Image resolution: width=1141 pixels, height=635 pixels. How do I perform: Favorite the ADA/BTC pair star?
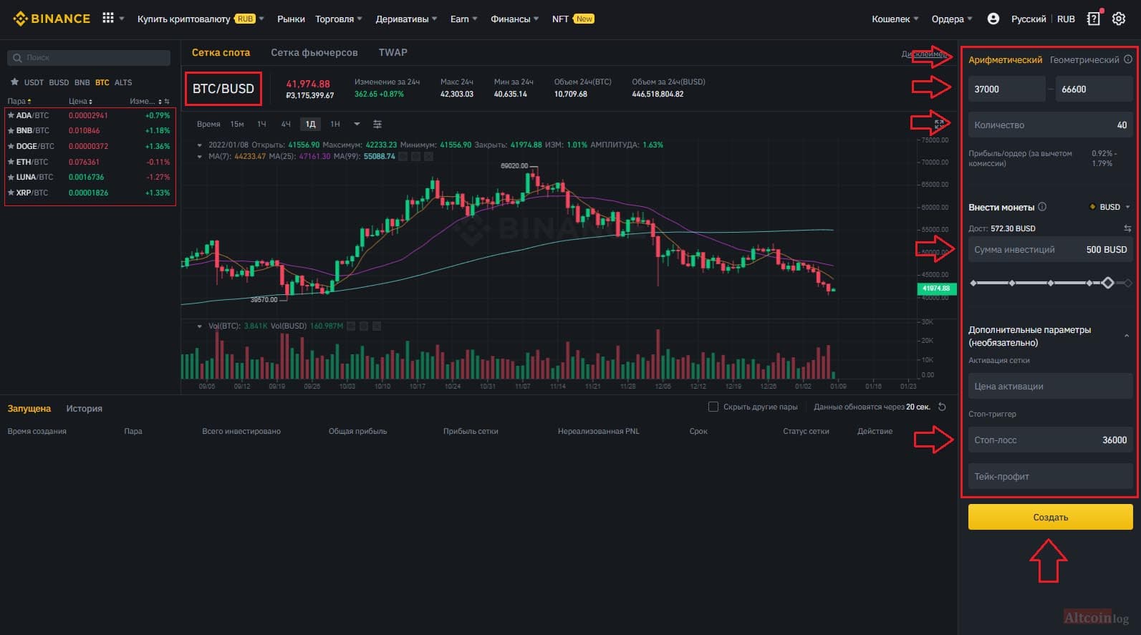pos(11,115)
